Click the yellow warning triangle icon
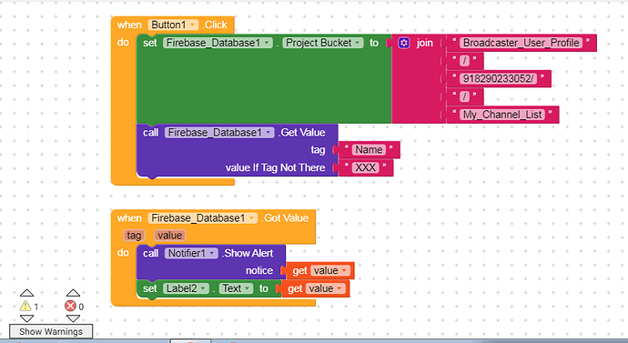Image resolution: width=628 pixels, height=343 pixels. tap(25, 307)
